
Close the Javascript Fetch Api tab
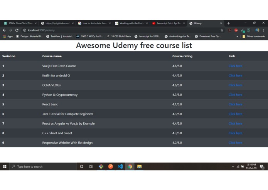pos(184,23)
